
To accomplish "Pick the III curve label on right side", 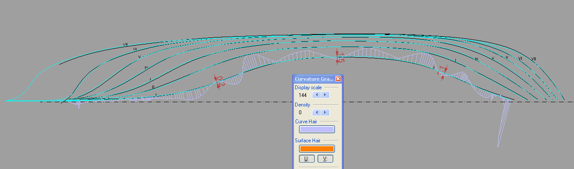I will click(476, 59).
